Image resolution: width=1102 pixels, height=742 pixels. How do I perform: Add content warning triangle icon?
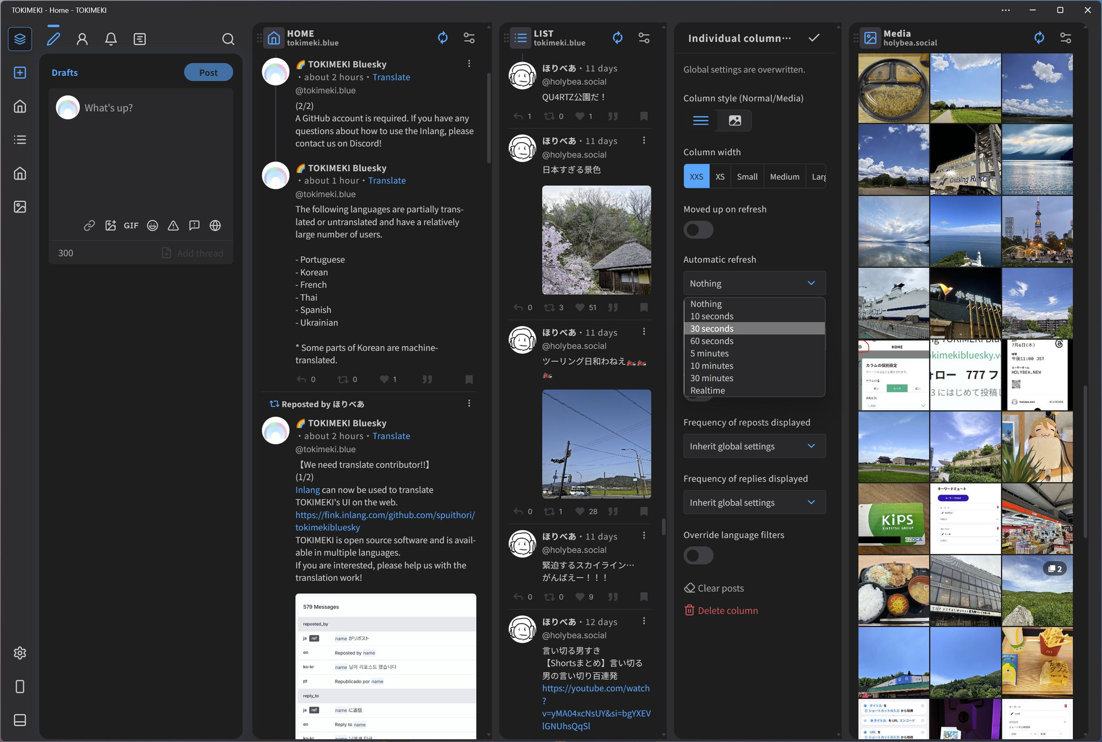tap(173, 225)
